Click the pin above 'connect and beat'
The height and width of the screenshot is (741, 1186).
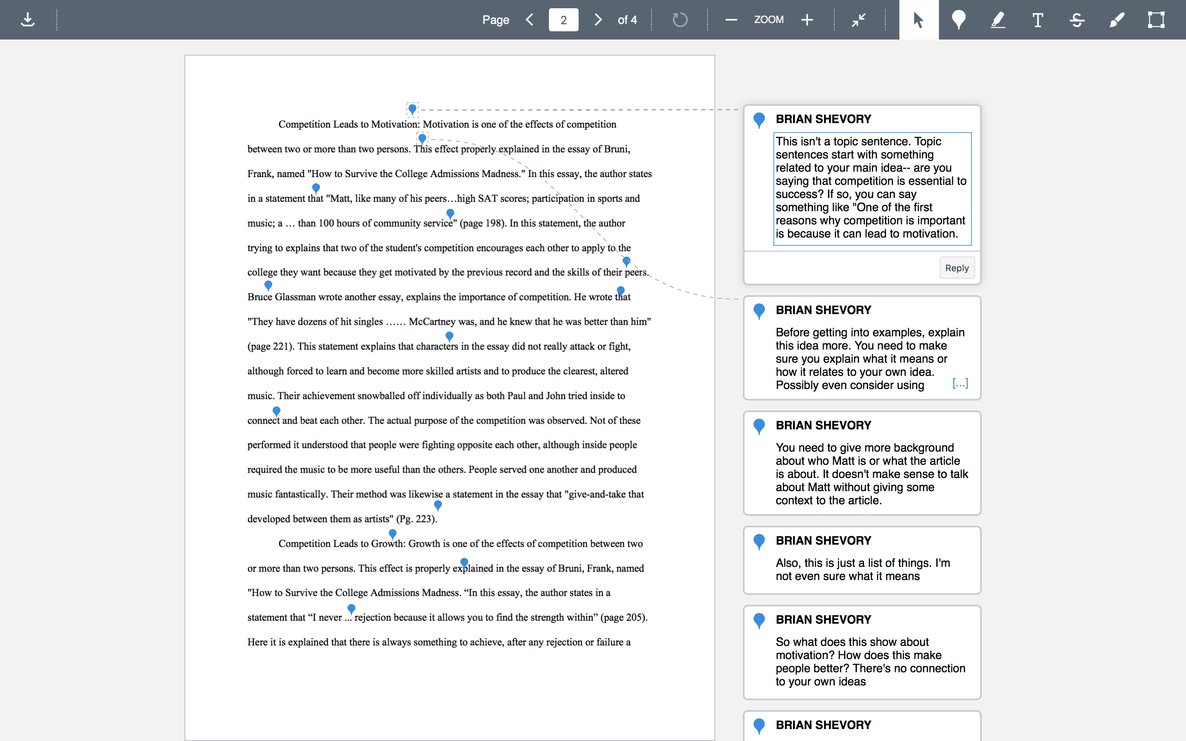pyautogui.click(x=276, y=411)
